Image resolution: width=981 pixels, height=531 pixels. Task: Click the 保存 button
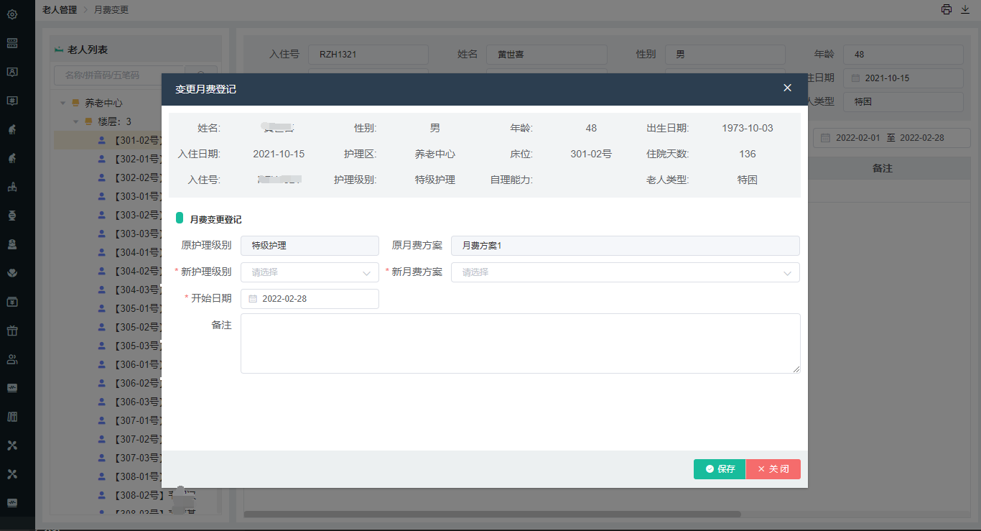click(720, 469)
